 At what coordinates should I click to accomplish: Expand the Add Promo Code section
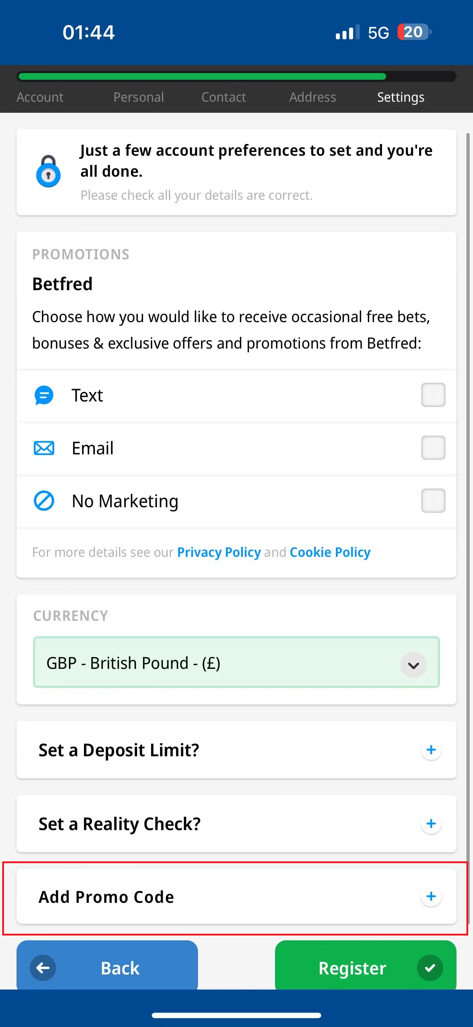(x=431, y=897)
